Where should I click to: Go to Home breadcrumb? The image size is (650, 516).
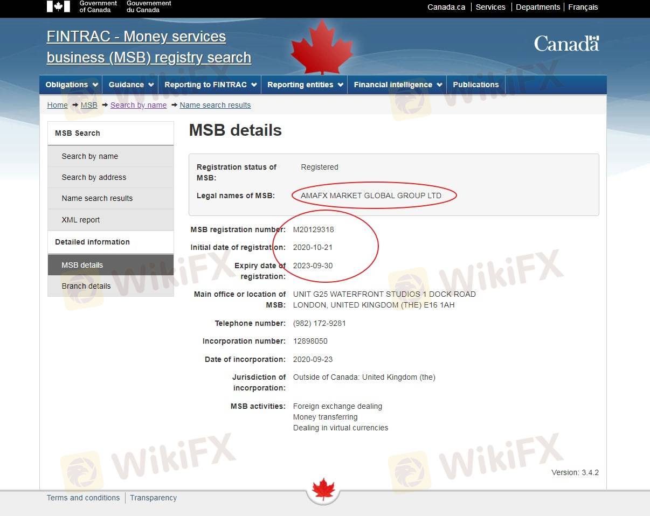[57, 105]
